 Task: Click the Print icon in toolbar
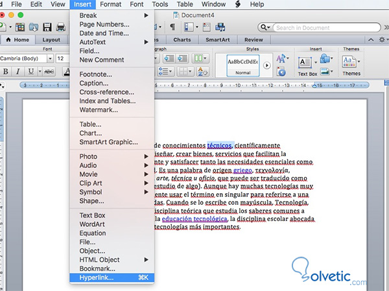pos(60,27)
